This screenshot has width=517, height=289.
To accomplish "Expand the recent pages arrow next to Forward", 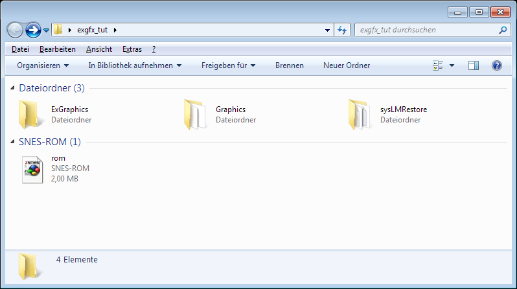I will (x=46, y=30).
